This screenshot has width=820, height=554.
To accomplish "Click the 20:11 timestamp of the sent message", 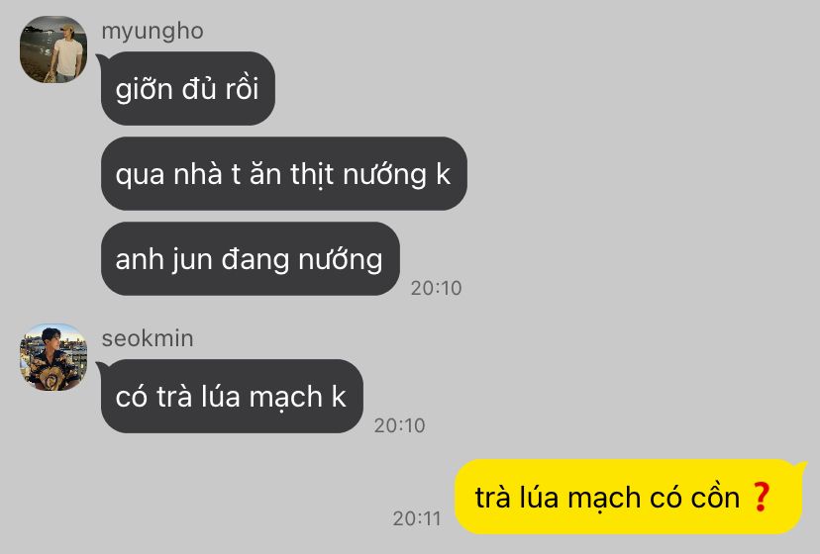I will coord(417,518).
